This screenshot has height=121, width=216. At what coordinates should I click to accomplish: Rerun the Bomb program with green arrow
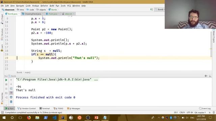(x=6, y=80)
